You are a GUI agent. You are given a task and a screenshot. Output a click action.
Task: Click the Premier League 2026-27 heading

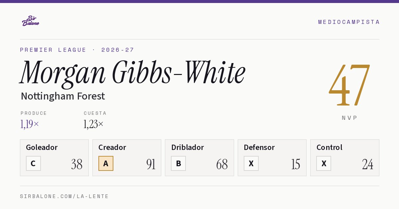[x=77, y=50]
